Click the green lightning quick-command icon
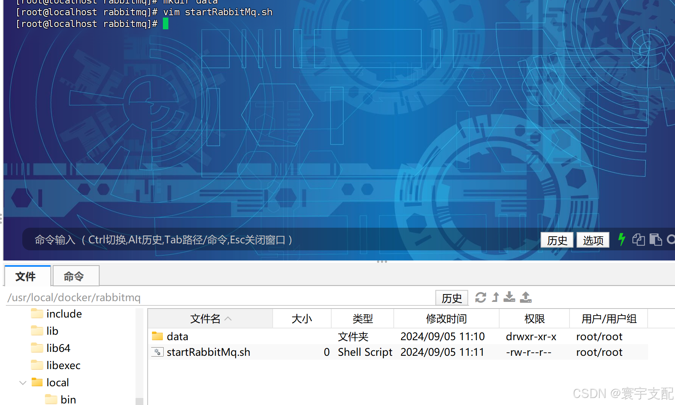 (x=622, y=239)
